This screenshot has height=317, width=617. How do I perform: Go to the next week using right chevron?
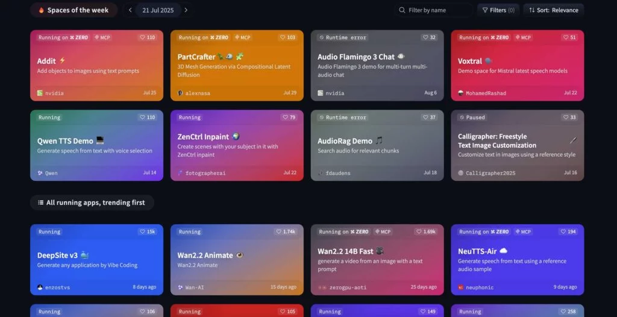(x=186, y=10)
